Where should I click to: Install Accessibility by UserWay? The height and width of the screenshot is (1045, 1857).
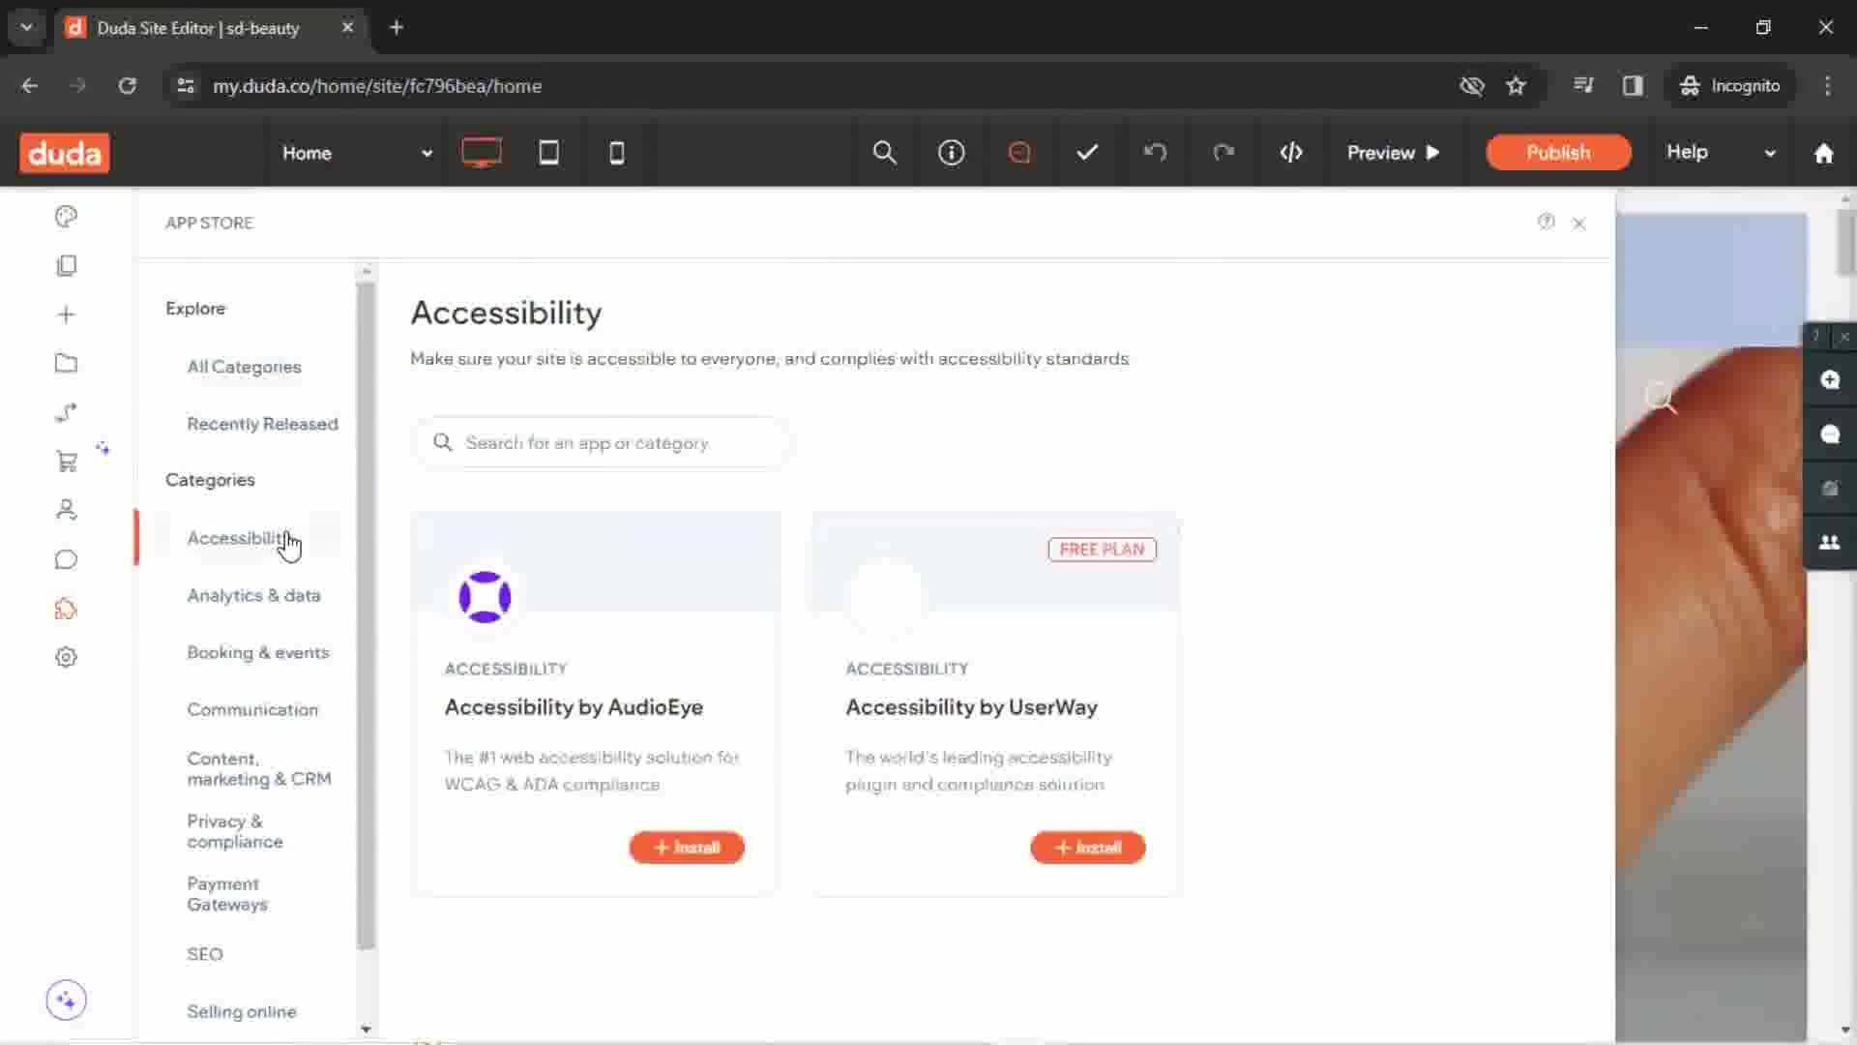(x=1087, y=848)
